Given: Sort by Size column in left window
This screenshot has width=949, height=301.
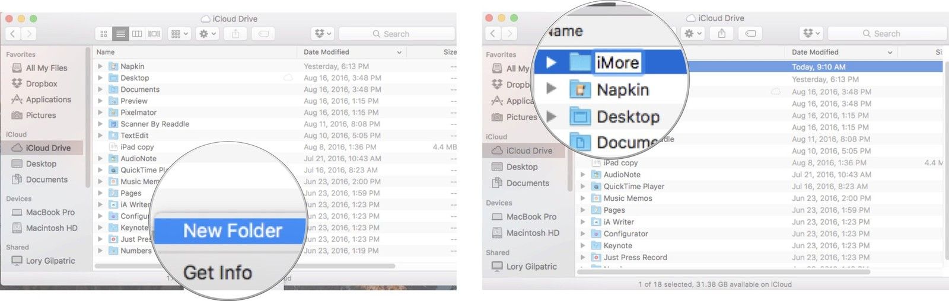Looking at the screenshot, I should click(450, 52).
